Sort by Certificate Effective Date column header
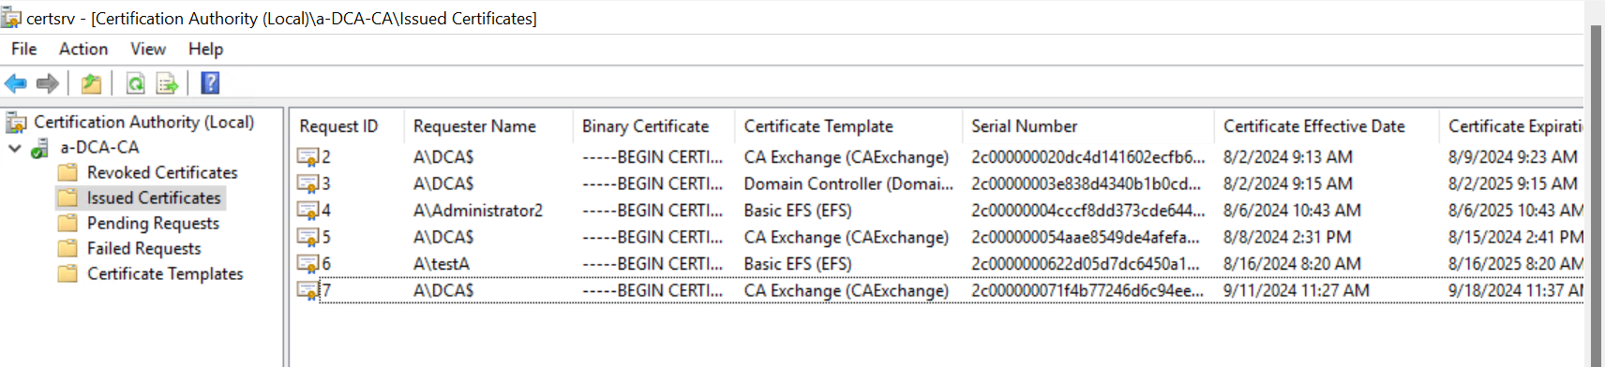Screen dimensions: 1605x367 pos(1327,126)
